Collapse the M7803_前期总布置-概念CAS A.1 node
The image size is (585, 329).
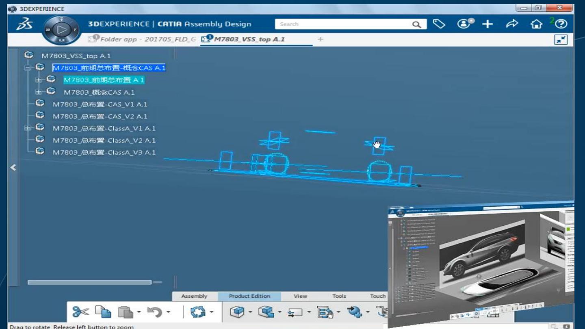(x=28, y=68)
